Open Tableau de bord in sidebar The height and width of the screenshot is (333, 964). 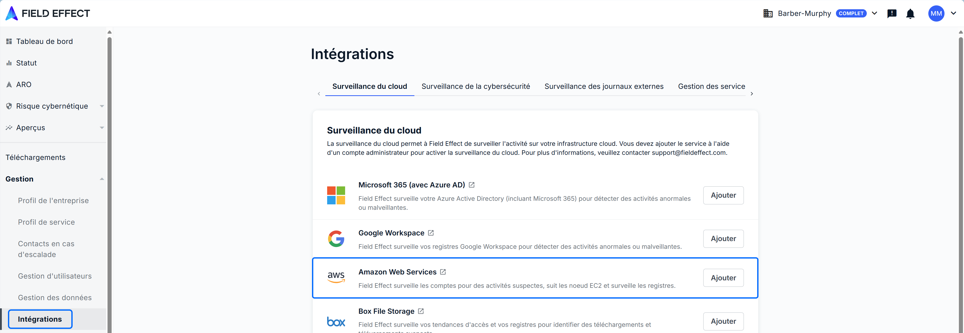[x=44, y=42]
